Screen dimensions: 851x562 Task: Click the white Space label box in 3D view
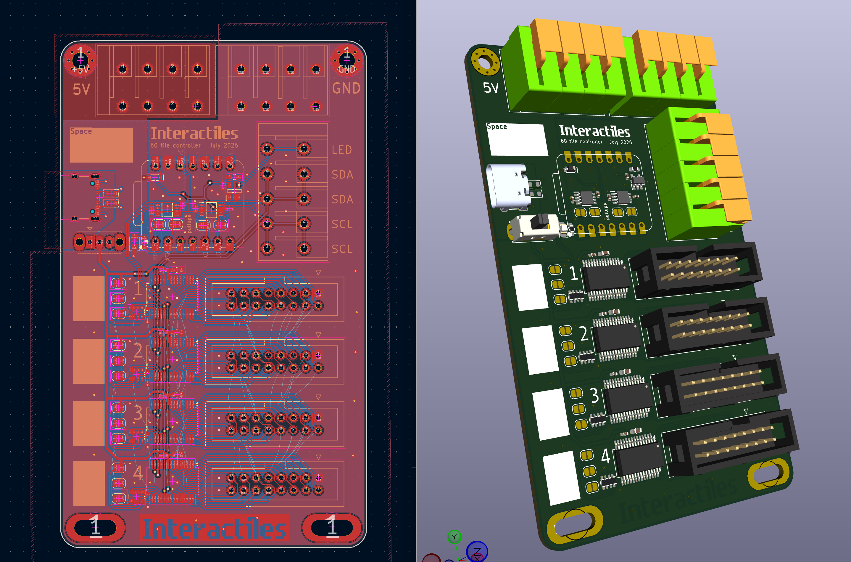point(517,140)
